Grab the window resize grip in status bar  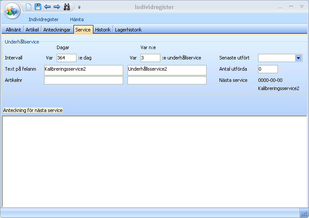tap(304, 214)
